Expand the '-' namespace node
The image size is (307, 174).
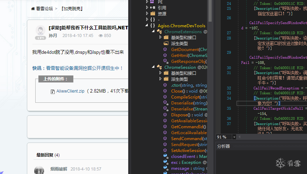pos(147,20)
